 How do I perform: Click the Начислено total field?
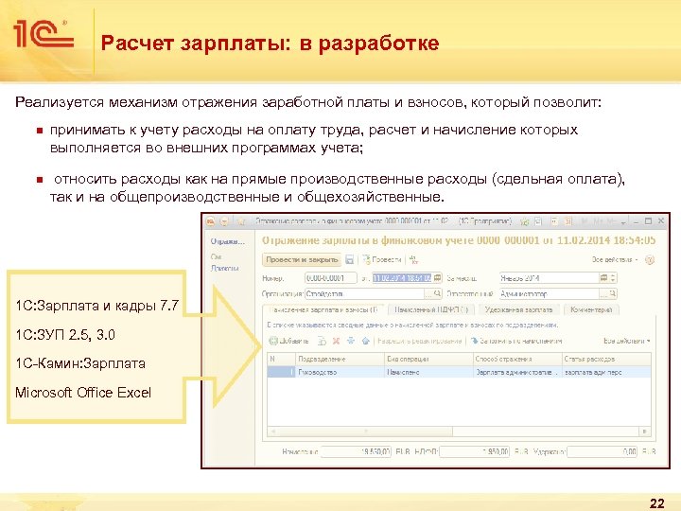[357, 452]
